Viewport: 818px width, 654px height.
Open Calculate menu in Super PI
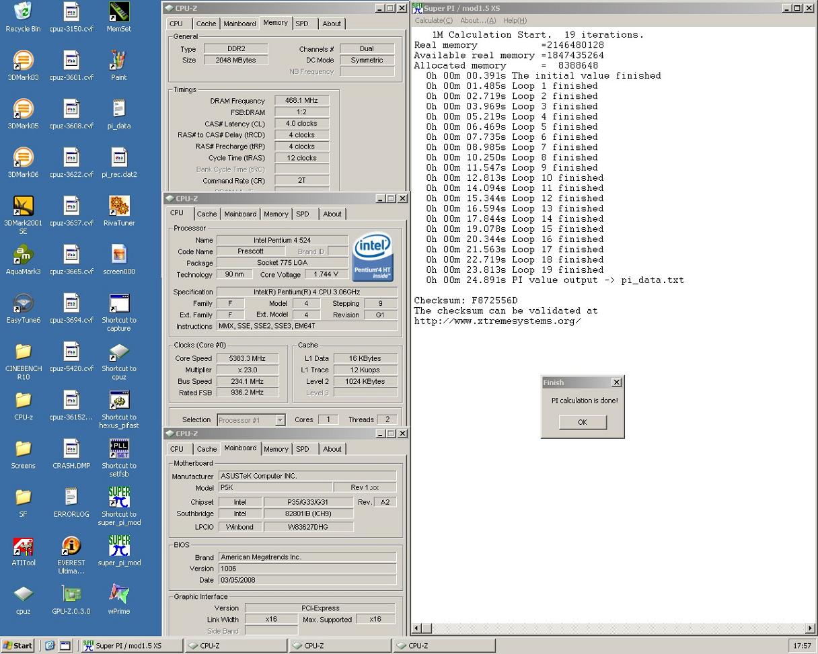(x=434, y=20)
